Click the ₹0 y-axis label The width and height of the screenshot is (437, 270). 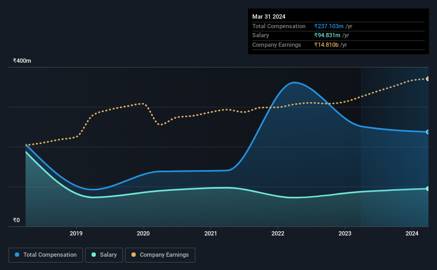coord(17,220)
